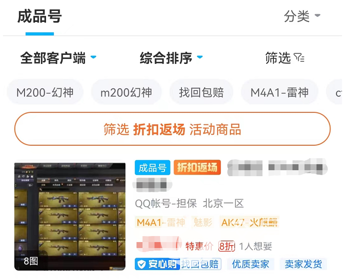Click the 8折 discount badge
This screenshot has height=279, width=343.
(x=226, y=246)
